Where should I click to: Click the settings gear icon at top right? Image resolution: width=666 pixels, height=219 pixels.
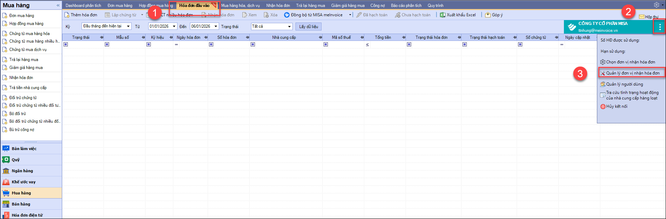(x=656, y=5)
